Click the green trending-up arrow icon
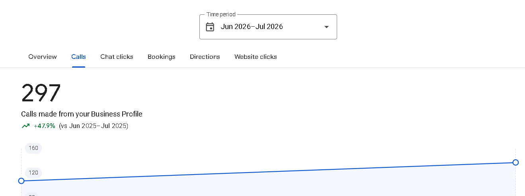Screen dimensions: 525x196 [25, 126]
